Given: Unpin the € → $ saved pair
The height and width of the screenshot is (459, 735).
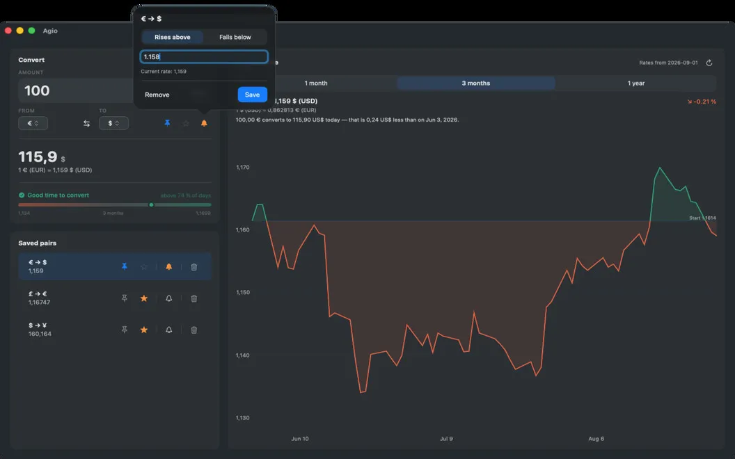Looking at the screenshot, I should pyautogui.click(x=124, y=266).
